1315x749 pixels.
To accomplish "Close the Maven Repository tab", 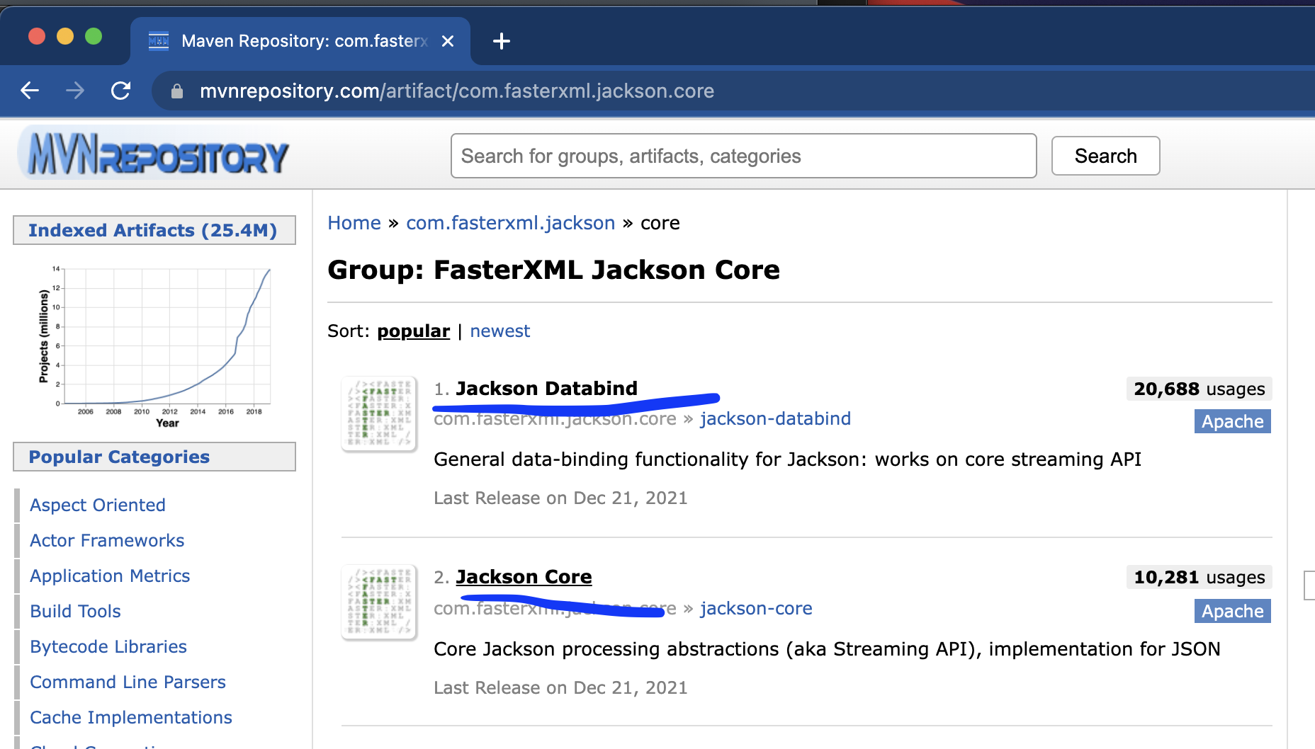I will click(x=448, y=41).
